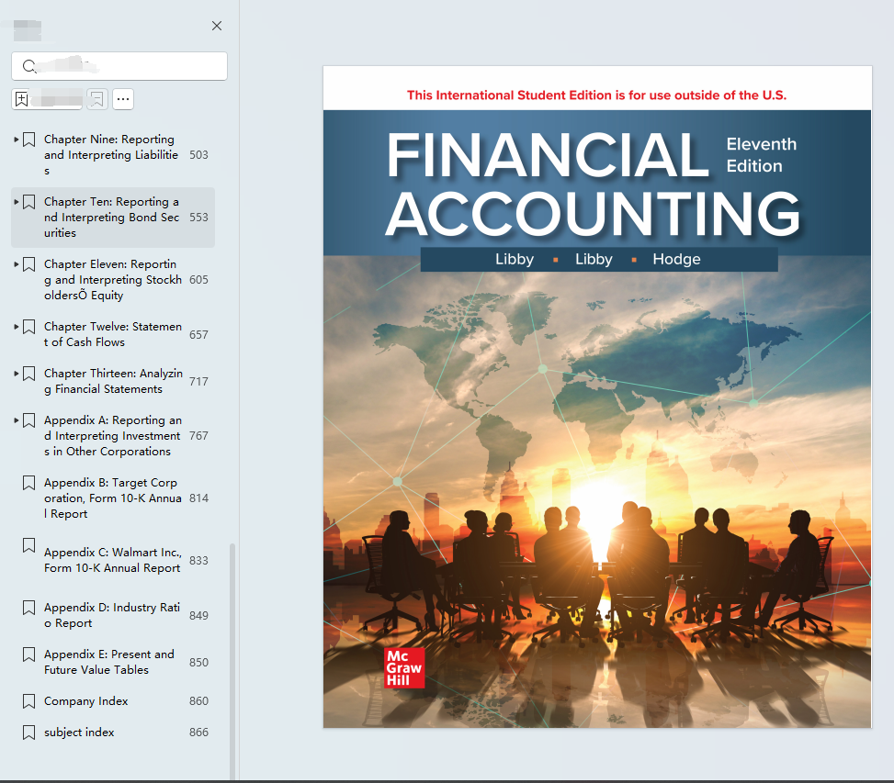Click the bookmark icon beside Appendix A
Viewport: 894px width, 783px height.
29,420
